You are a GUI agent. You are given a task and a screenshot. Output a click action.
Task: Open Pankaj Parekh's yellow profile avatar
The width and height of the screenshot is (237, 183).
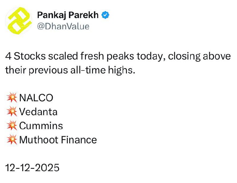click(x=19, y=20)
